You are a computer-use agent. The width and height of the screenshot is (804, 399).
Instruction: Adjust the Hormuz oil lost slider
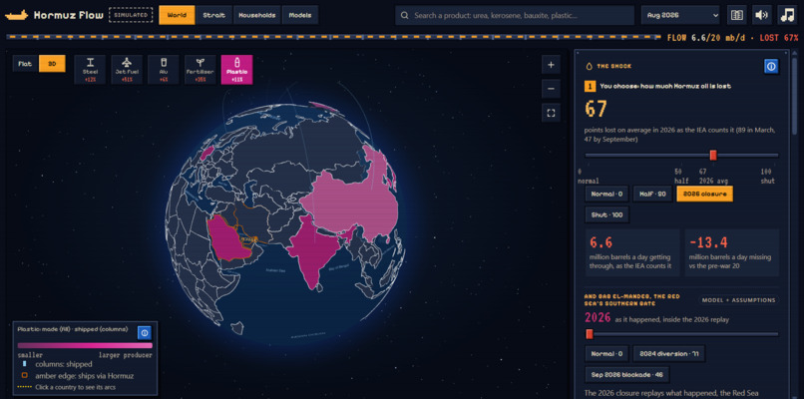pyautogui.click(x=681, y=155)
